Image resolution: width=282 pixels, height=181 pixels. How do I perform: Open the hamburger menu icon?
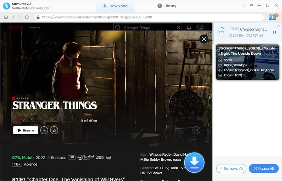click(x=252, y=6)
